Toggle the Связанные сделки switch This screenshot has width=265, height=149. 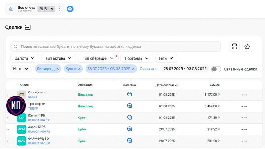click(x=216, y=69)
